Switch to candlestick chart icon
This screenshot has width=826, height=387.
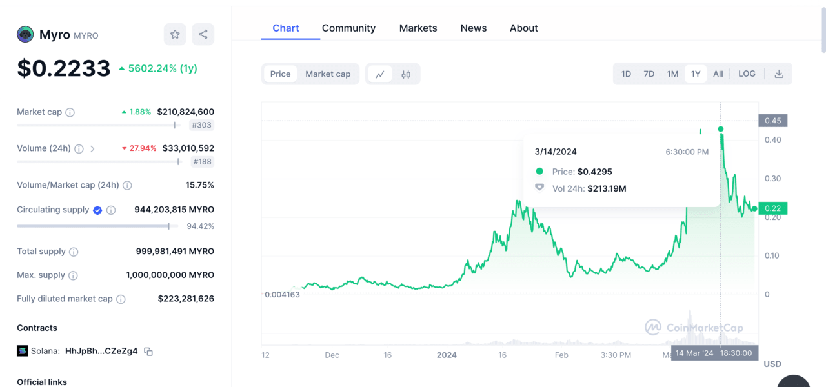(x=406, y=74)
